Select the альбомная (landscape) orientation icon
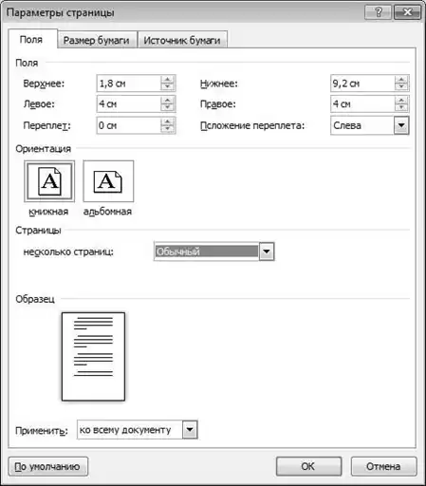 (108, 181)
